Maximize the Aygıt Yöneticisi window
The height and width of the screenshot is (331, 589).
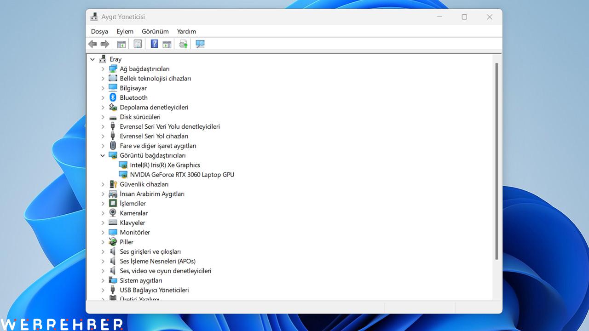click(464, 17)
